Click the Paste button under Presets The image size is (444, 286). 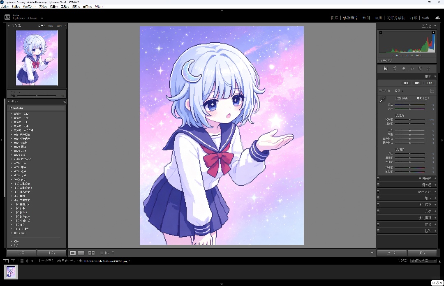pyautogui.click(x=51, y=253)
